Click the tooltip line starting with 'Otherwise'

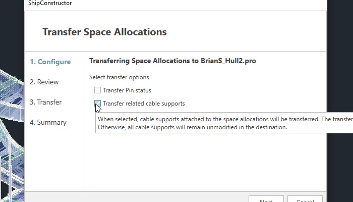tap(193, 127)
